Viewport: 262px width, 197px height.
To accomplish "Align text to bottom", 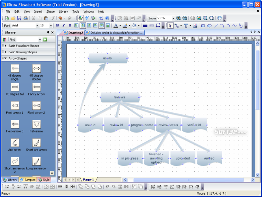I will [108, 26].
